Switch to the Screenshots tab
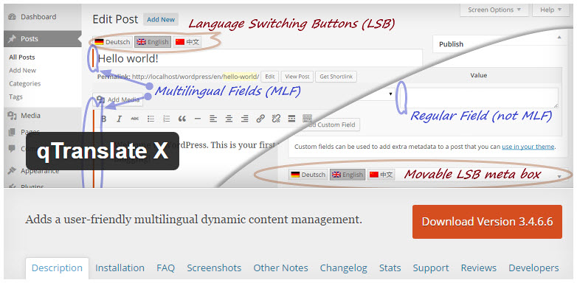 (214, 268)
